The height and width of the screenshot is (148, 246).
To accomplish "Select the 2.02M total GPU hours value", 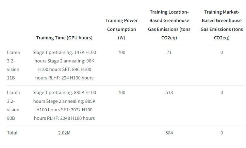I will pyautogui.click(x=64, y=133).
